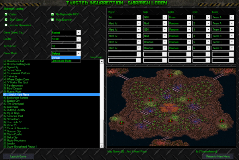Open Team C dropdown
Image resolution: width=239 pixels, height=160 pixels.
tap(223, 42)
